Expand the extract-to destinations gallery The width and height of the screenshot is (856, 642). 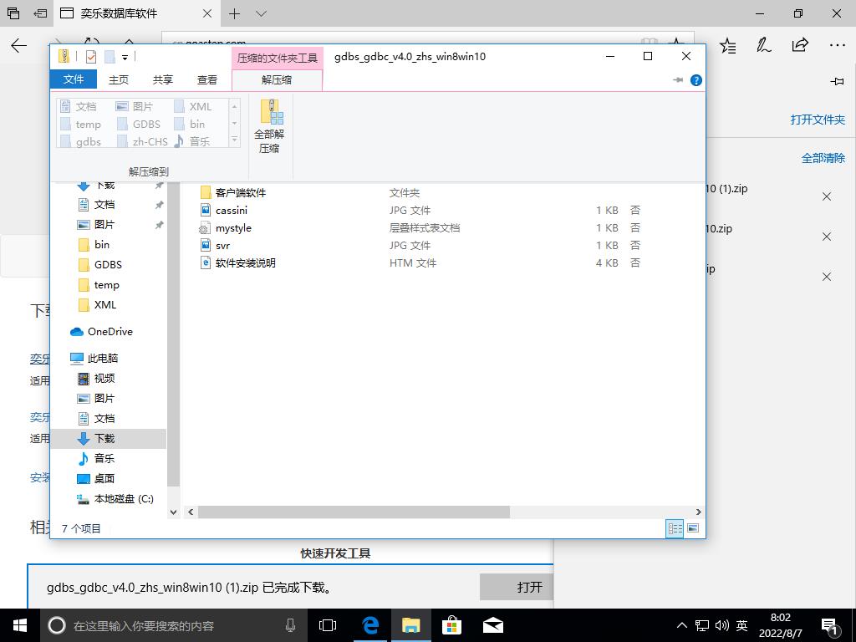pos(235,140)
